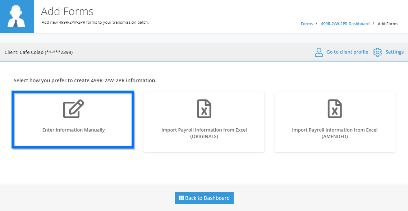Image resolution: width=408 pixels, height=211 pixels.
Task: Click the person icon beside Go to client profile
Action: point(319,52)
